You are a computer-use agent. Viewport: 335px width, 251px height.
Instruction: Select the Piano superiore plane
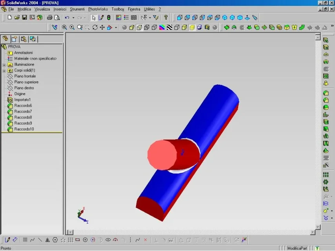[26, 82]
